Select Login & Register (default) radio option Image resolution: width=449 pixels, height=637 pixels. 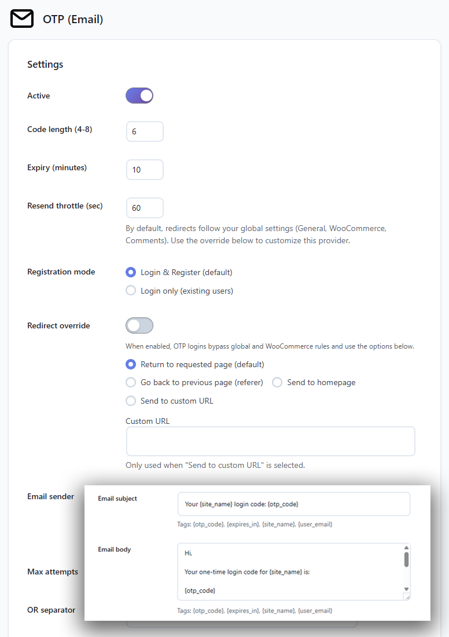(131, 272)
